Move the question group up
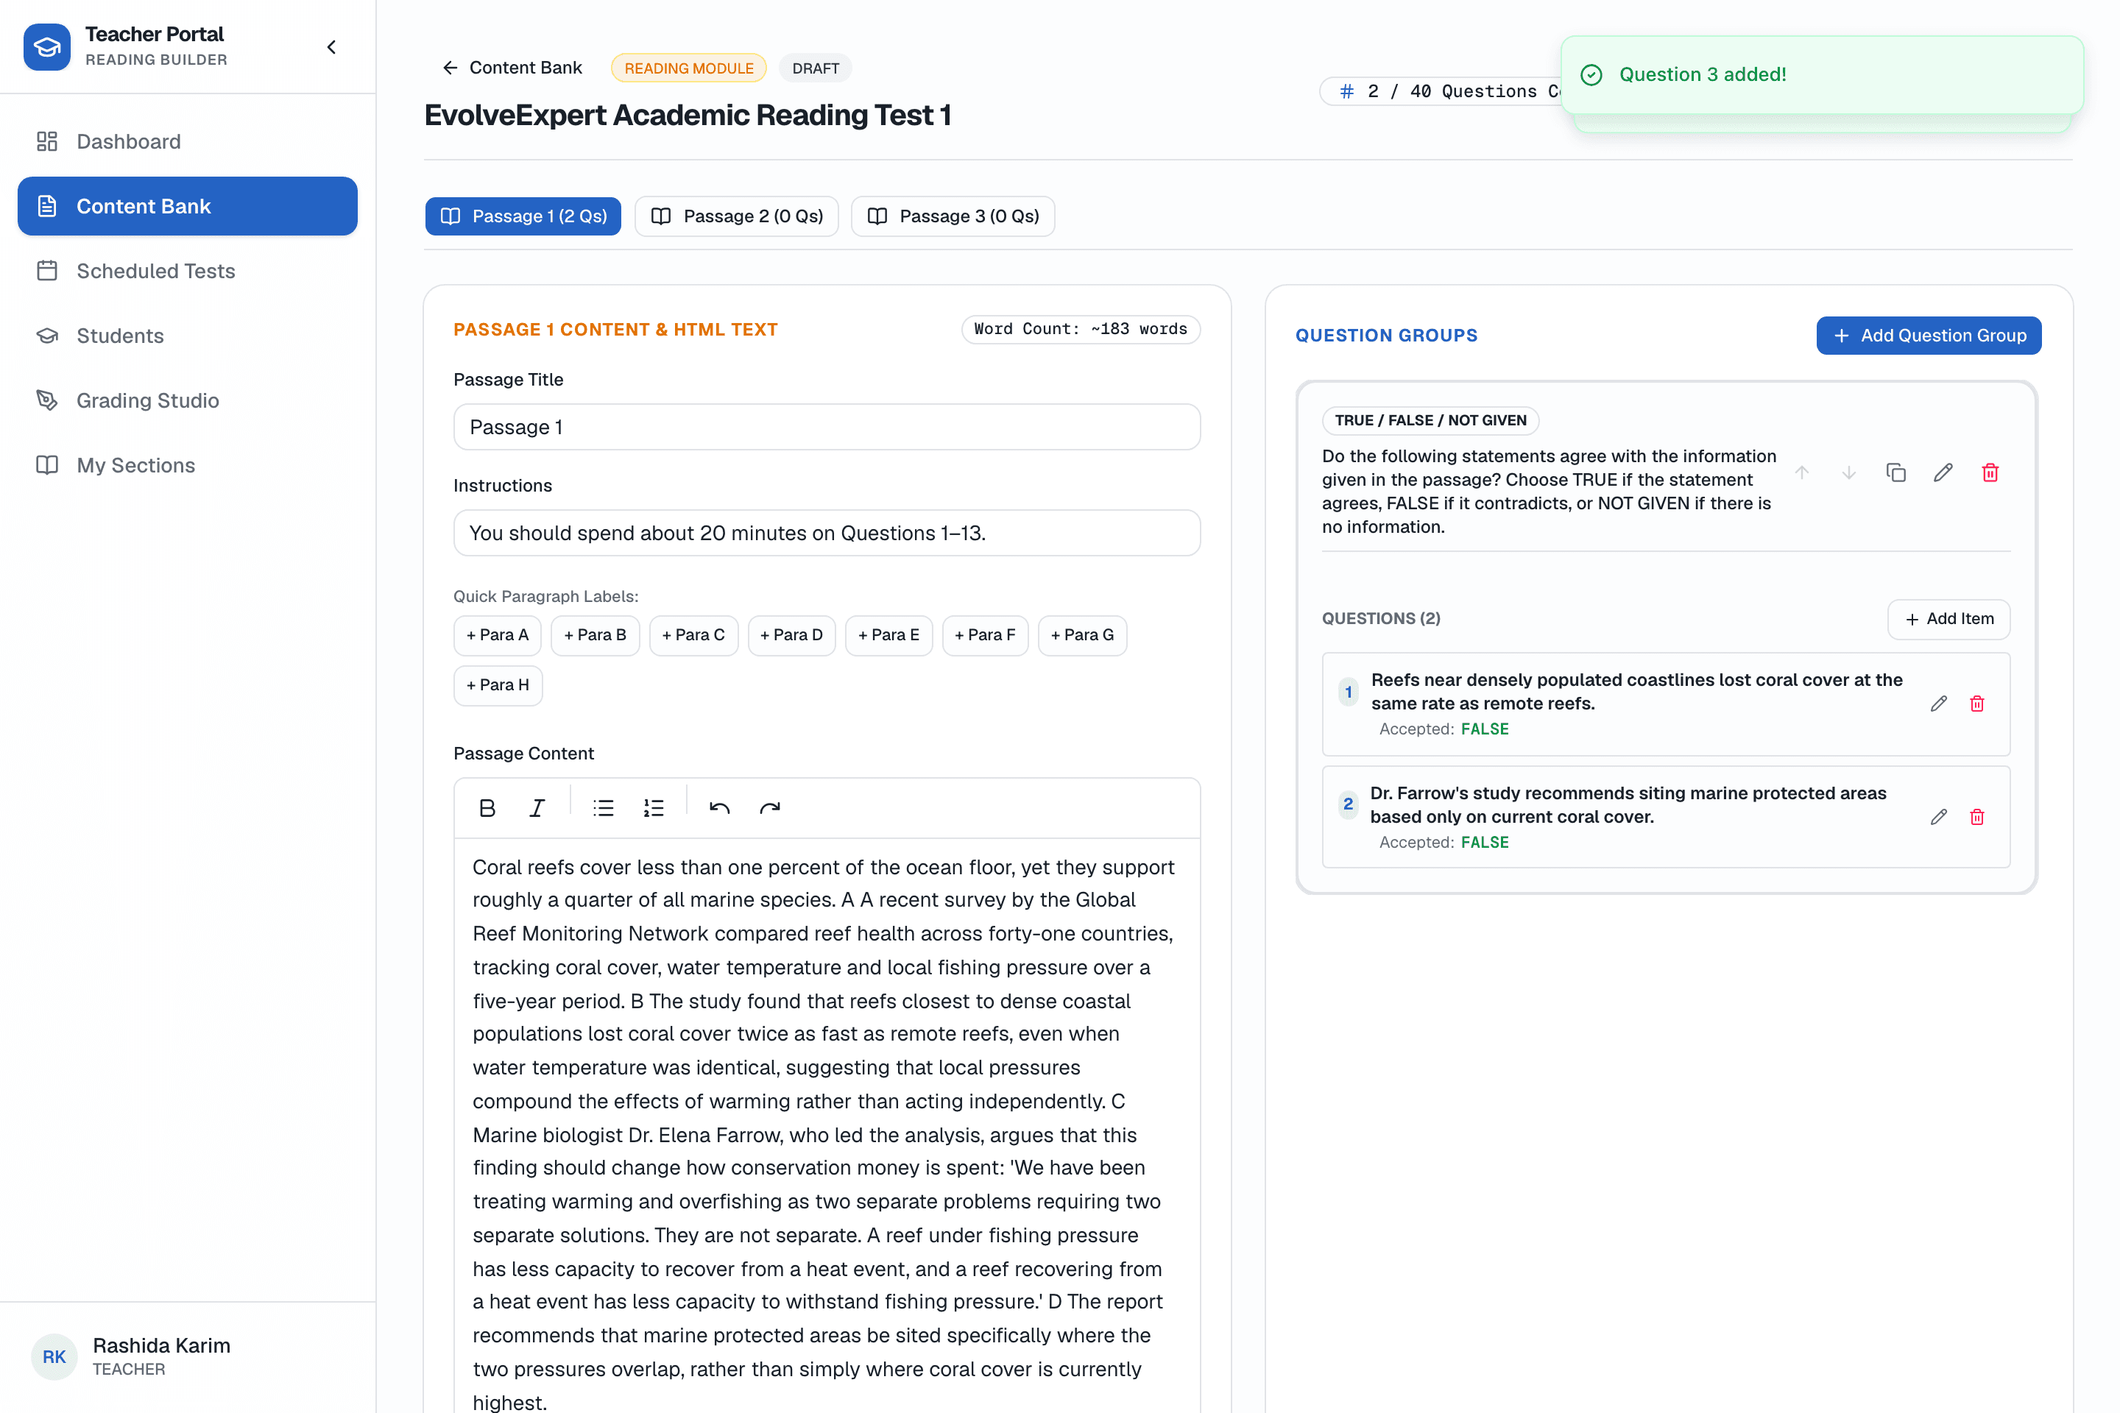 coord(1802,473)
